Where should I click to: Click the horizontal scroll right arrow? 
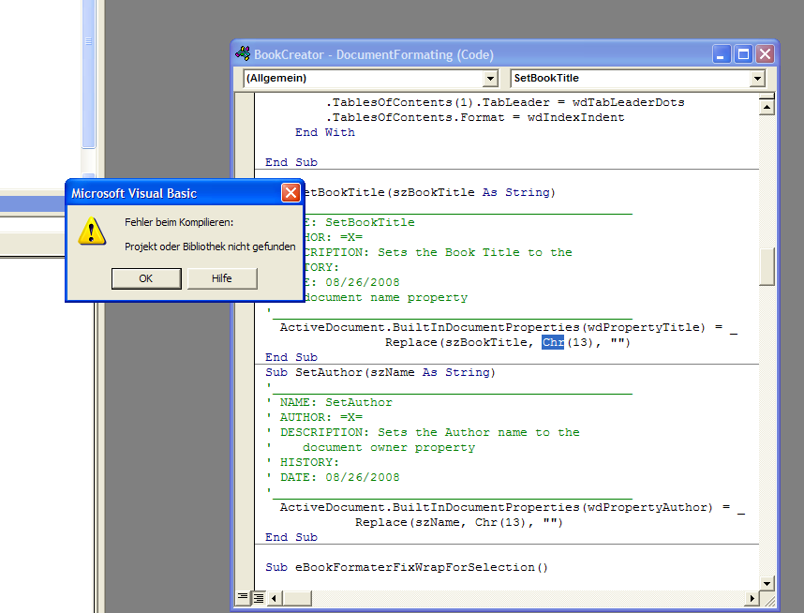[752, 598]
